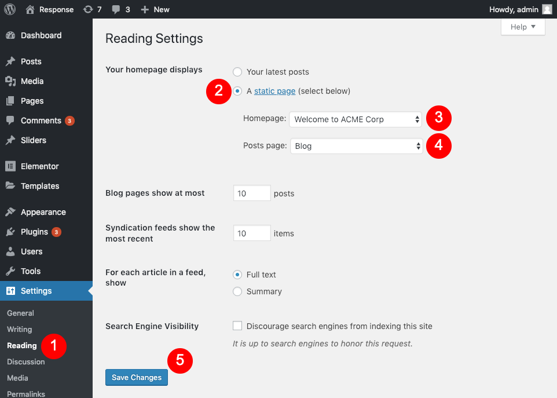Screen dimensions: 557x398
Task: Enable Discourage search engines checkbox
Action: (x=237, y=326)
